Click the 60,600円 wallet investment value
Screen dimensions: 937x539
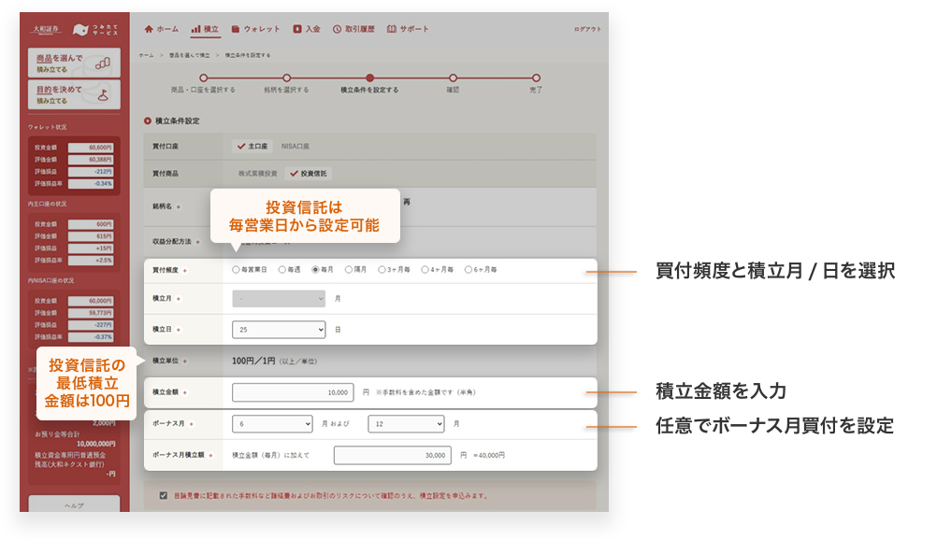pos(91,148)
